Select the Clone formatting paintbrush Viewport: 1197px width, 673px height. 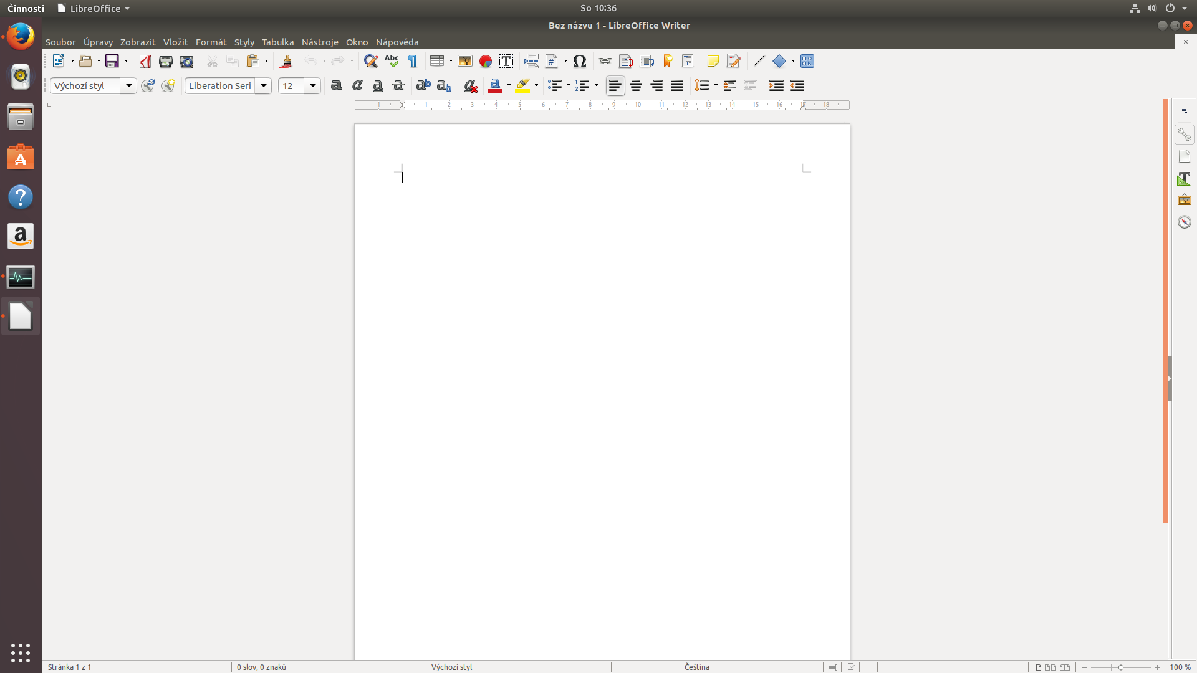286,61
